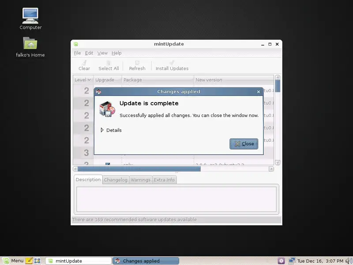The width and height of the screenshot is (353, 265).
Task: Open the Edit menu
Action: pos(89,53)
